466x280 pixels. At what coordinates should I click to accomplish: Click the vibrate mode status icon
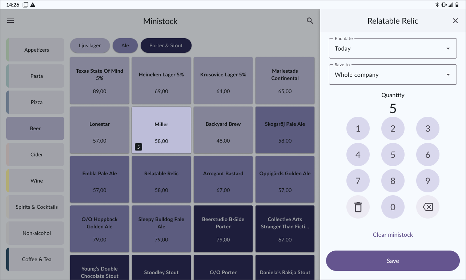[444, 5]
